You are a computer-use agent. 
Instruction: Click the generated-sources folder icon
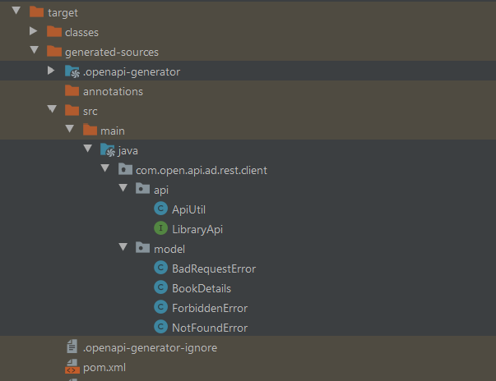pos(54,52)
